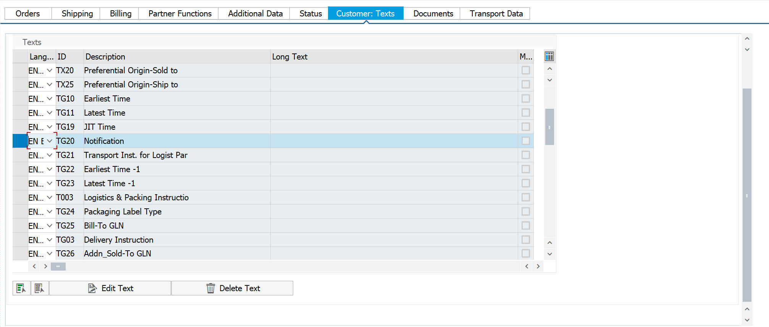Open the table column configuration icon
The width and height of the screenshot is (769, 327).
click(x=549, y=56)
